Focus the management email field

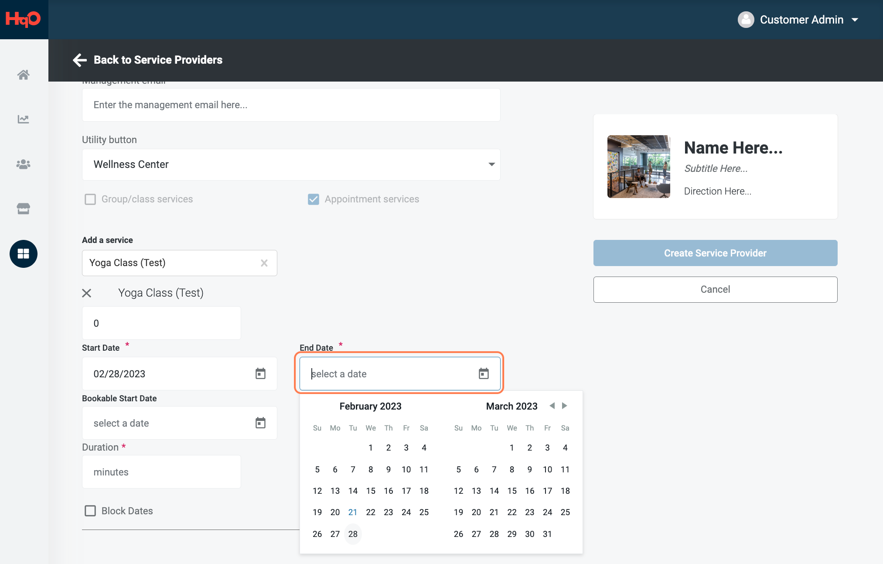point(291,105)
